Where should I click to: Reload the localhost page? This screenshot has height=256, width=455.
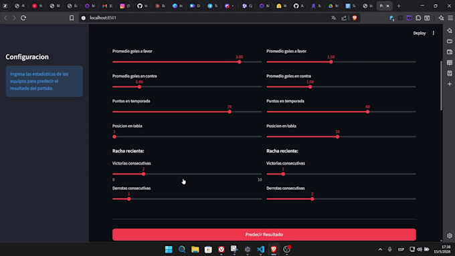tap(23, 18)
